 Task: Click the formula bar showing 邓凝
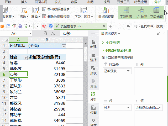pyautogui.click(x=74, y=34)
